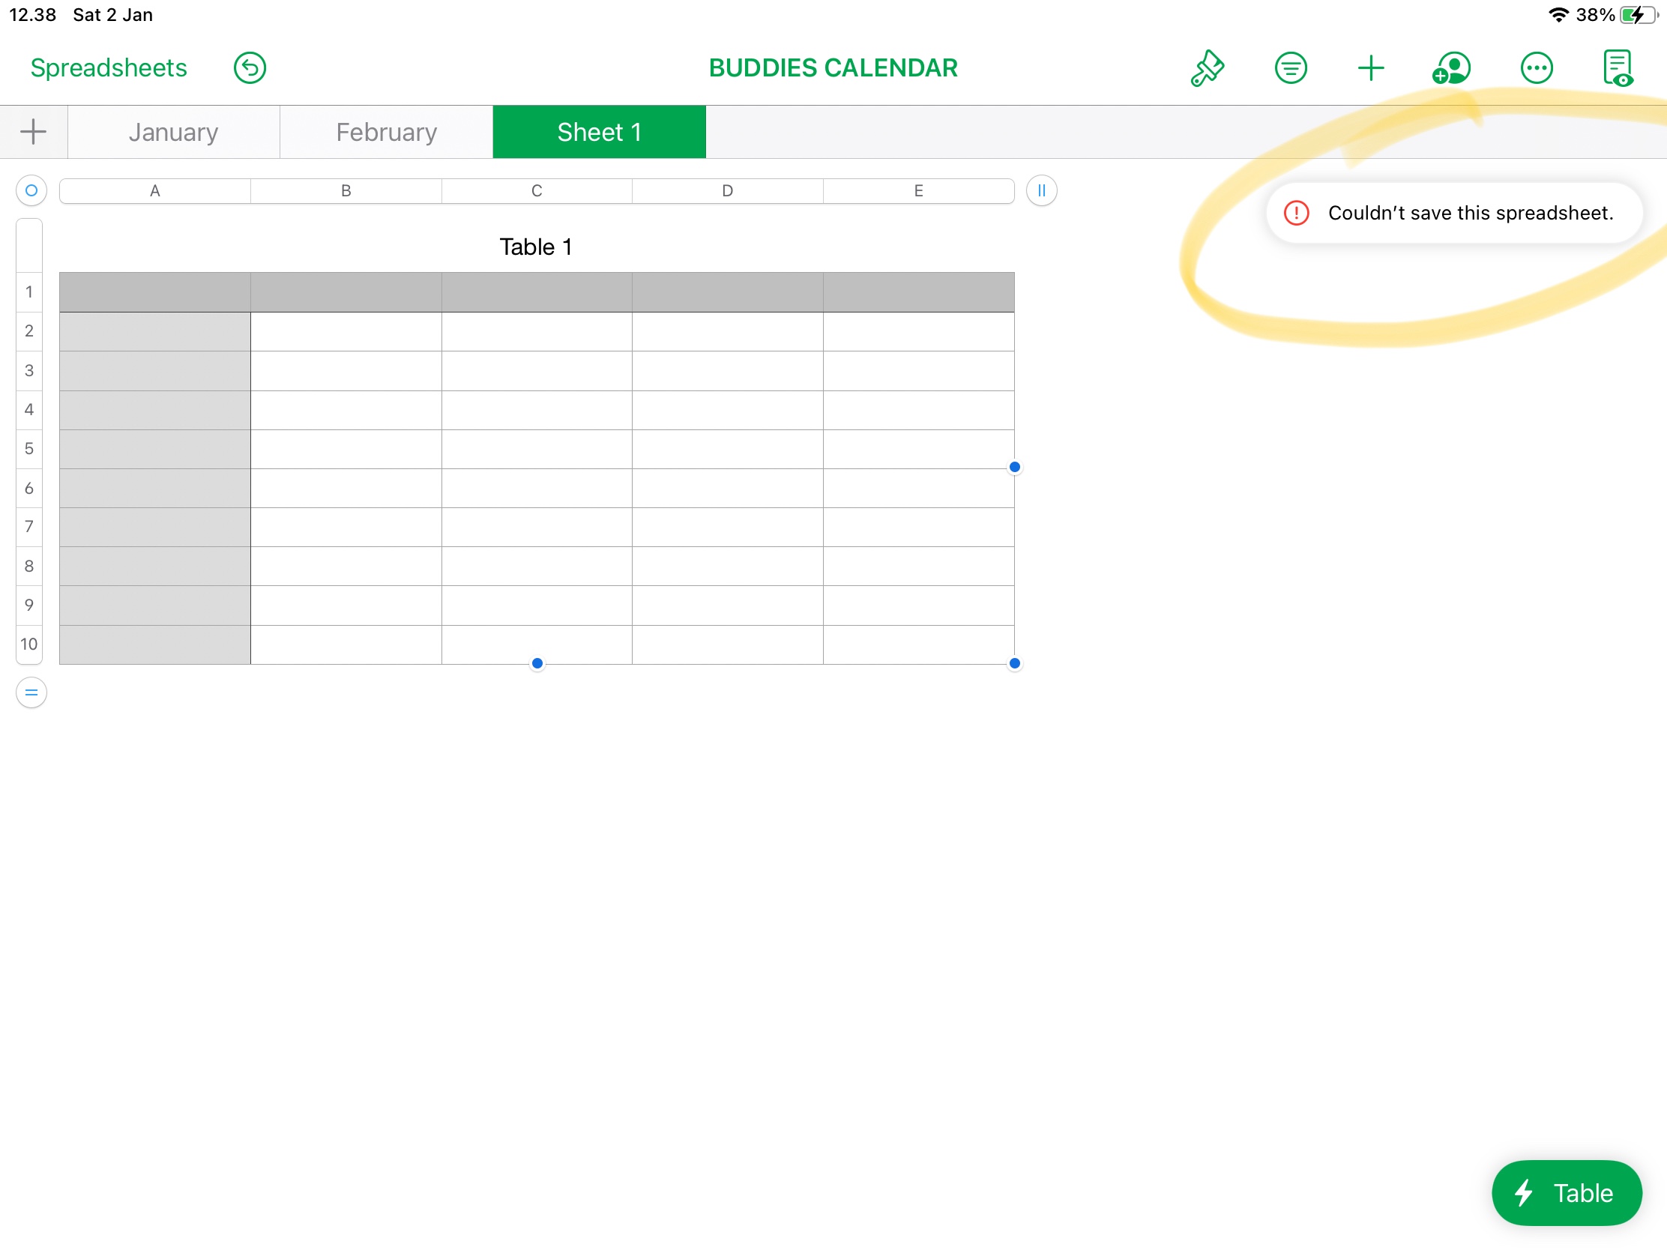Open the More options ellipsis menu
Viewport: 1667px width, 1250px height.
pos(1537,67)
